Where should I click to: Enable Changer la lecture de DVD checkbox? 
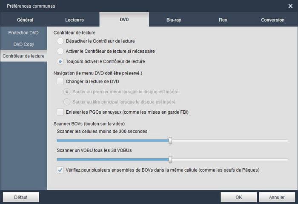point(60,81)
